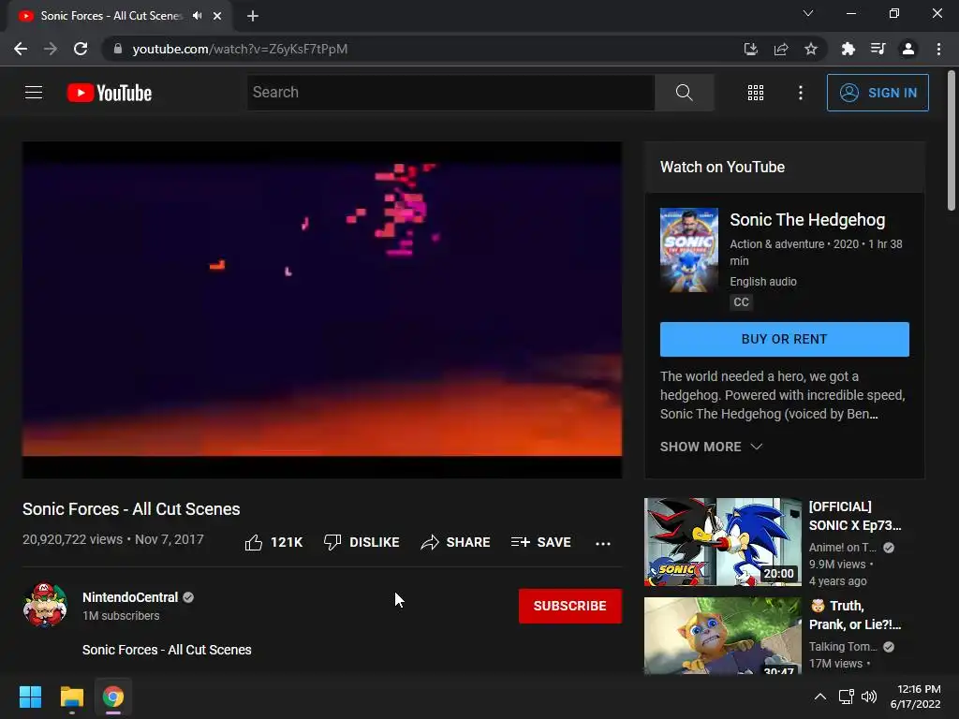Screen dimensions: 959x719
Task: Open [OFFICIAL] SONIC X Ep73 title
Action: point(855,516)
